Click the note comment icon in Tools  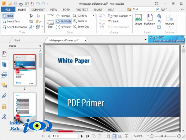click(31, 21)
